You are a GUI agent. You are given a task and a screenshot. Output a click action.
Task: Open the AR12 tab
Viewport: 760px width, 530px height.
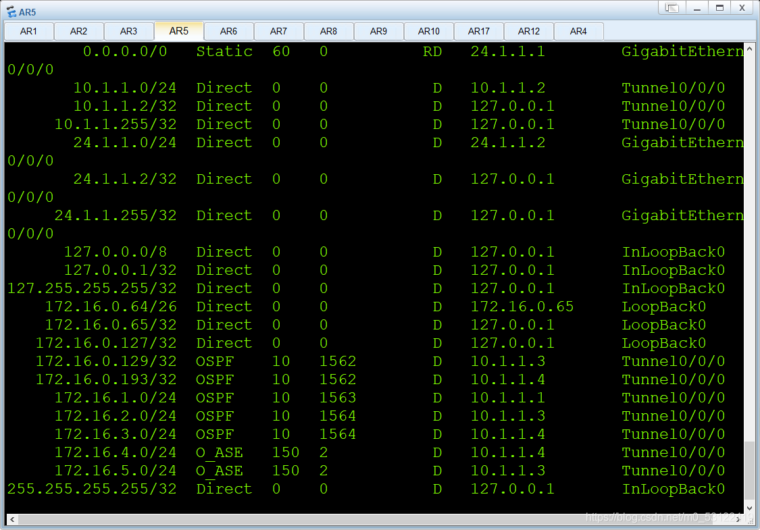pos(528,31)
